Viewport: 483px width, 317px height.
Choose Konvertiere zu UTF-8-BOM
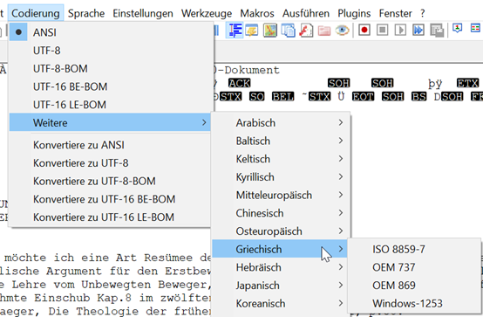click(110, 181)
